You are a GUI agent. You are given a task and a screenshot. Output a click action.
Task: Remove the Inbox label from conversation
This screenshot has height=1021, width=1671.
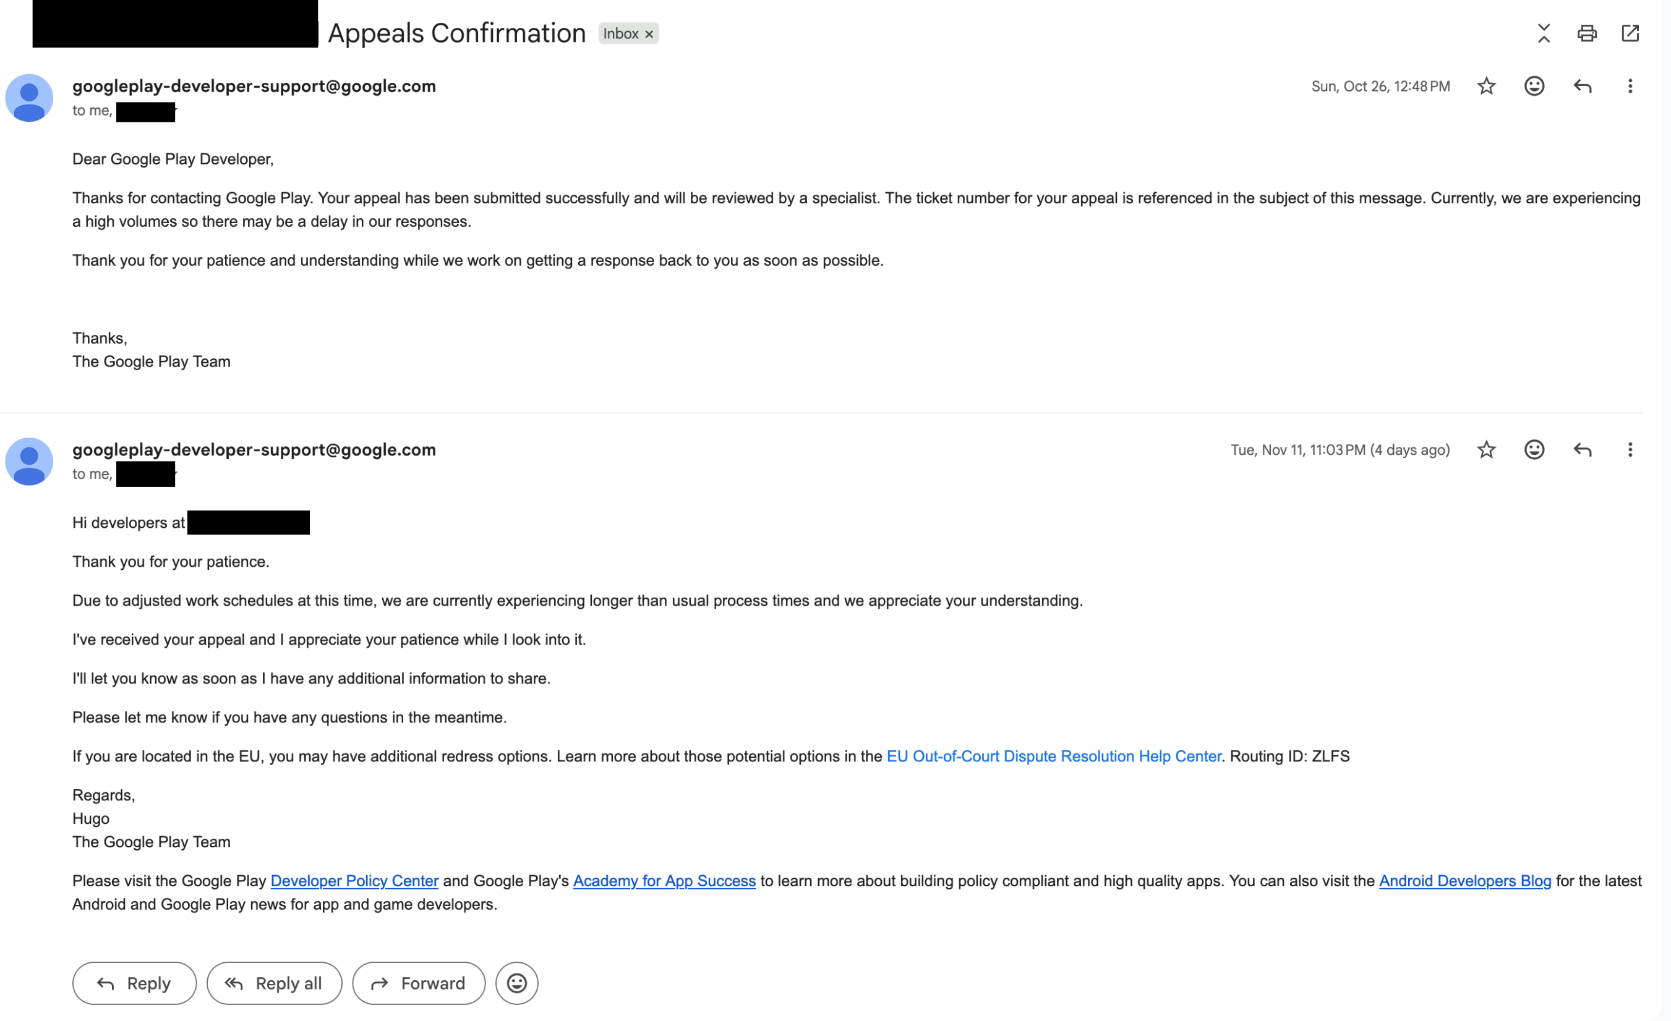click(x=649, y=34)
